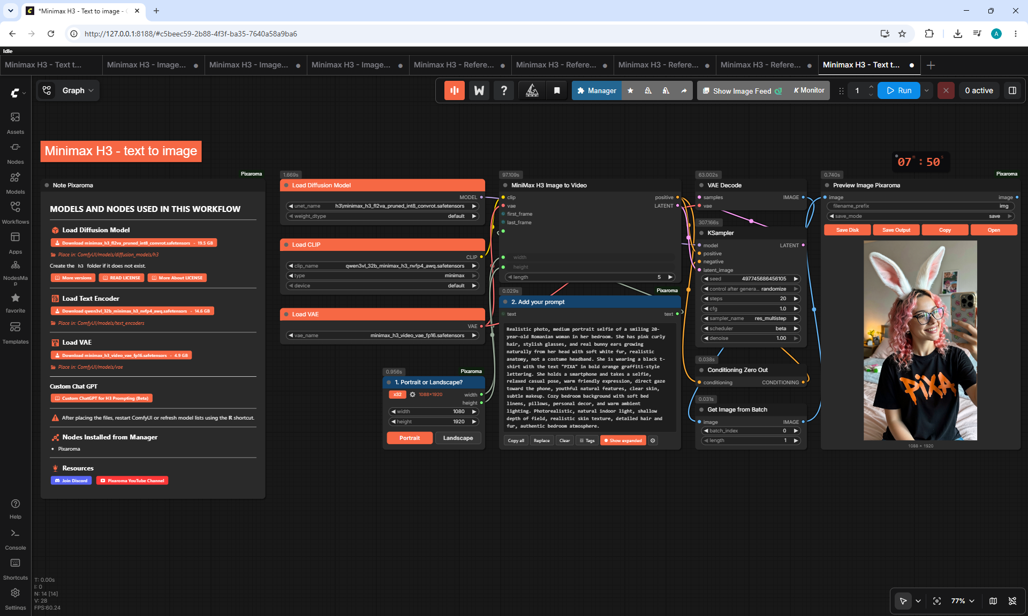Screen dimensions: 1028x616
Task: Toggle the minimap icon
Action: pyautogui.click(x=993, y=601)
